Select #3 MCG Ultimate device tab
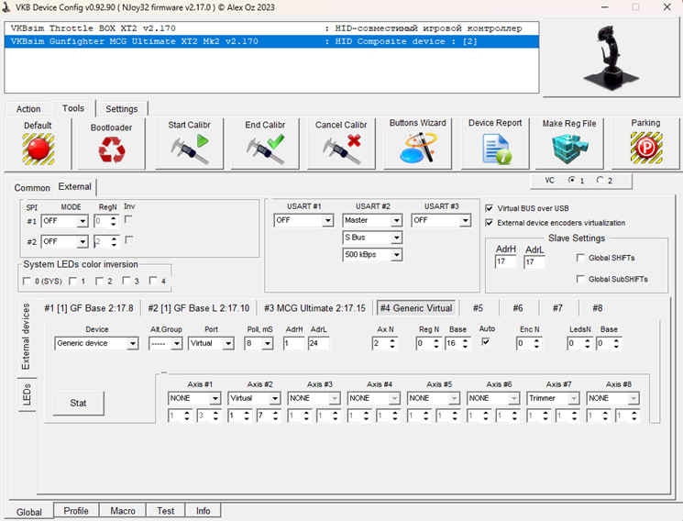Image resolution: width=683 pixels, height=521 pixels. pos(315,308)
